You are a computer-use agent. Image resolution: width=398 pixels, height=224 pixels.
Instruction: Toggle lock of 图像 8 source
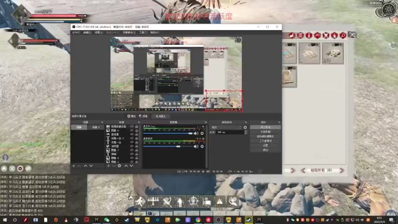pyautogui.click(x=136, y=130)
